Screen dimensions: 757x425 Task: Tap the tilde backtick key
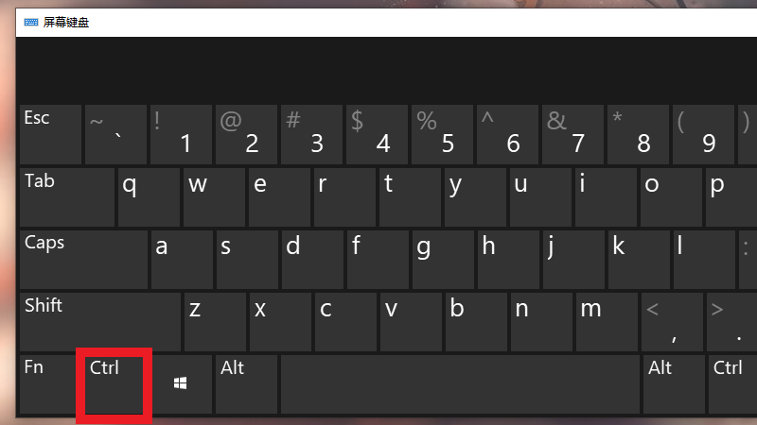pos(115,134)
